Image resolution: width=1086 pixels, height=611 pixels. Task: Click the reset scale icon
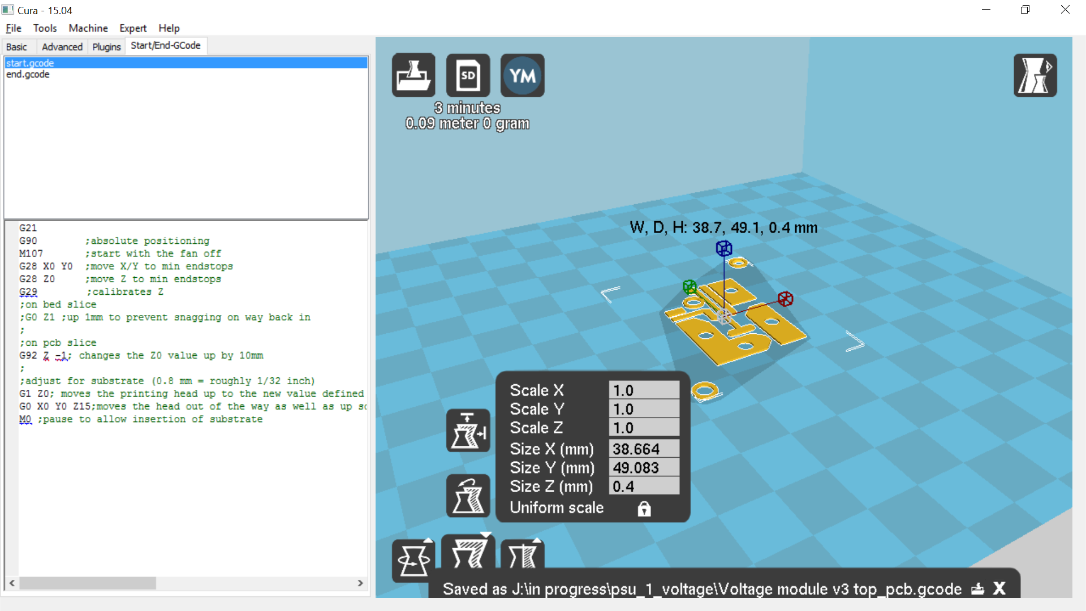(x=468, y=496)
